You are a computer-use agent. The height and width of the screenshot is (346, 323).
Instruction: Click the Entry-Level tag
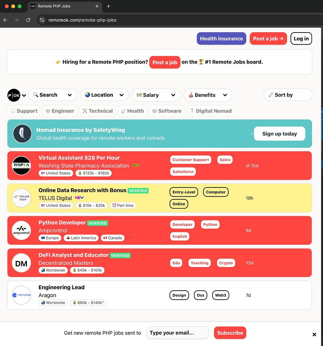coord(184,192)
